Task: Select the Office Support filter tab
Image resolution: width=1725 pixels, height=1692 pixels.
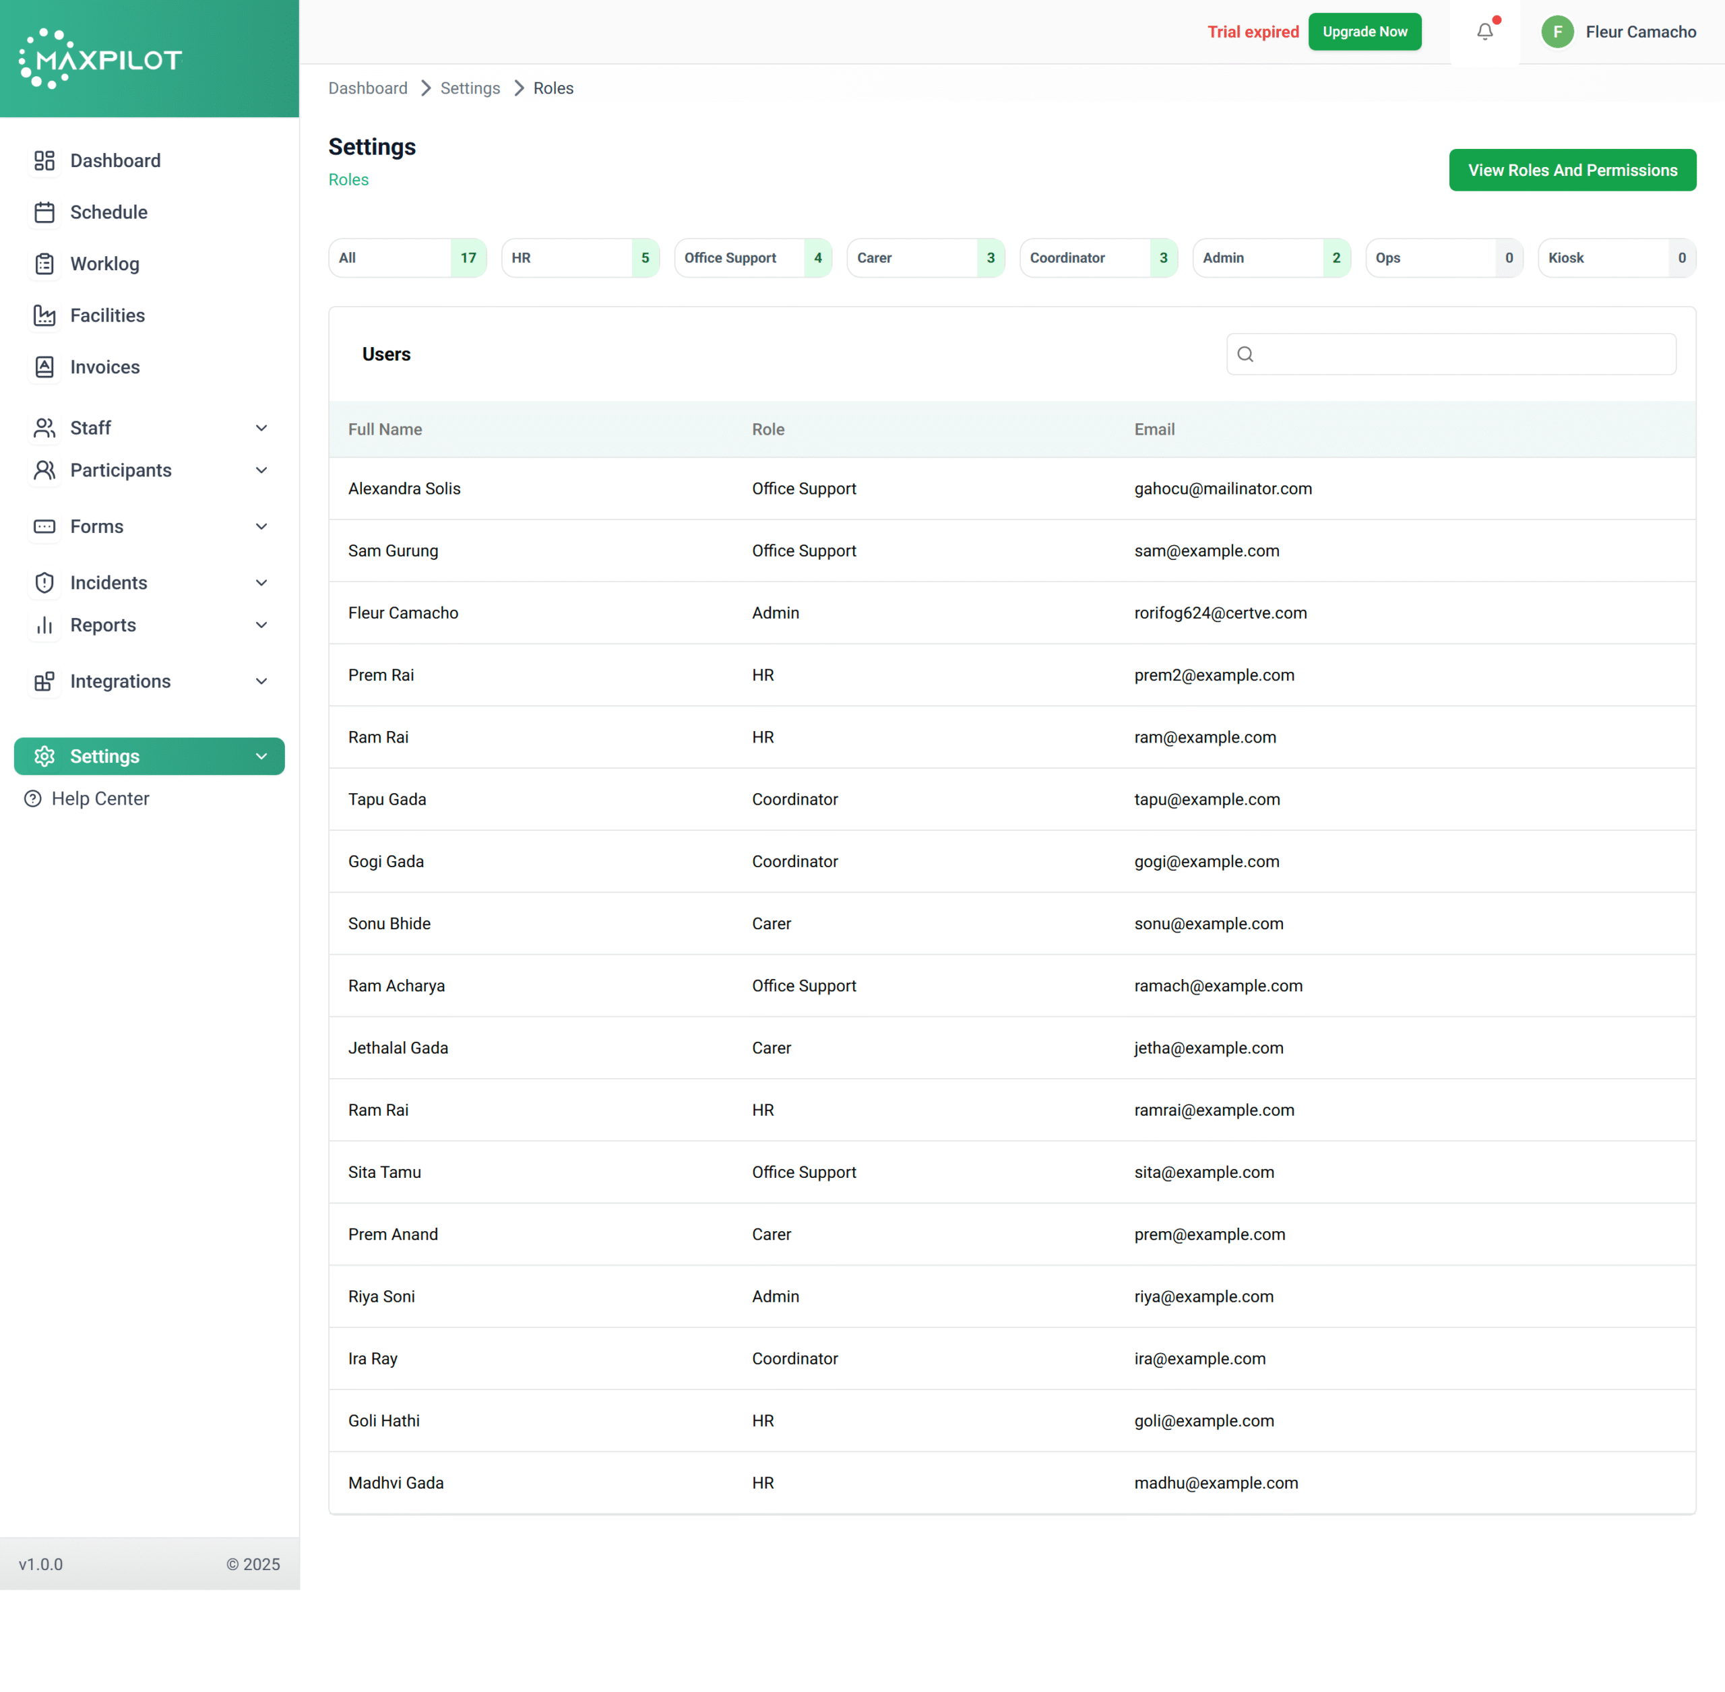Action: pos(752,257)
